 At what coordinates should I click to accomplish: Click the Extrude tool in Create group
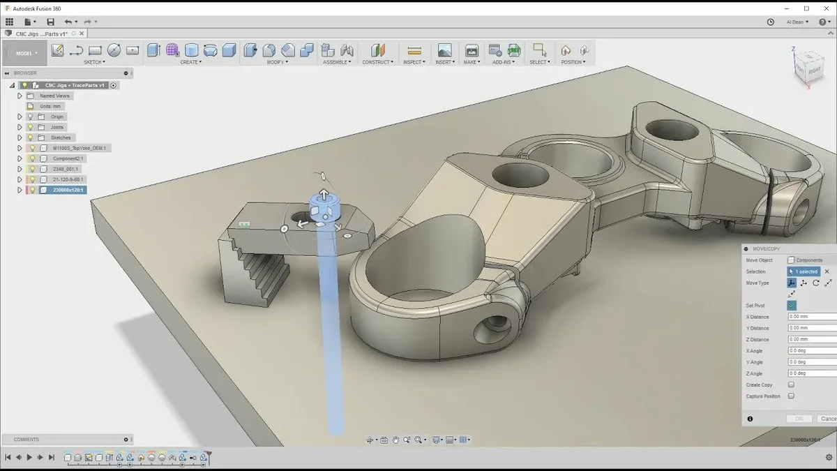(153, 50)
